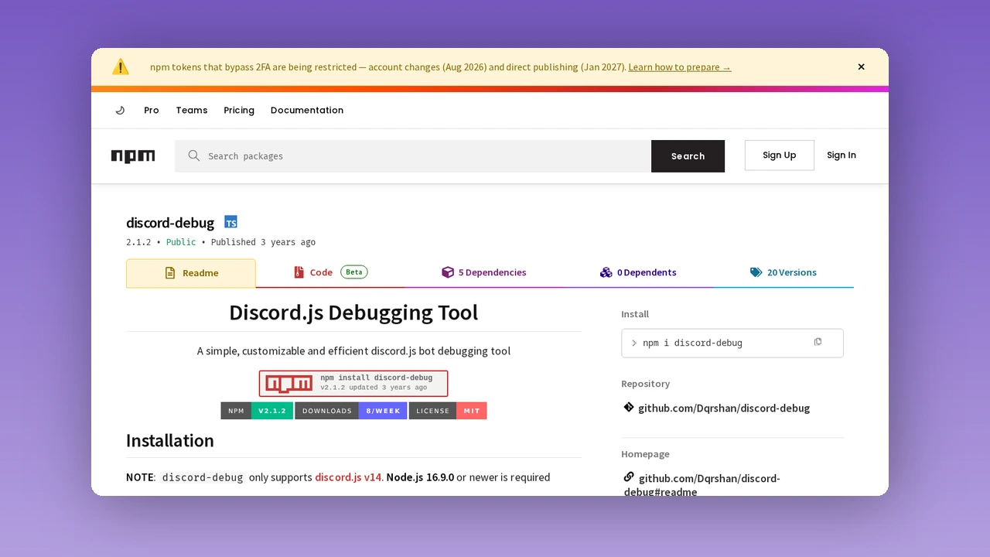Click the git repository diamond icon

pos(629,407)
